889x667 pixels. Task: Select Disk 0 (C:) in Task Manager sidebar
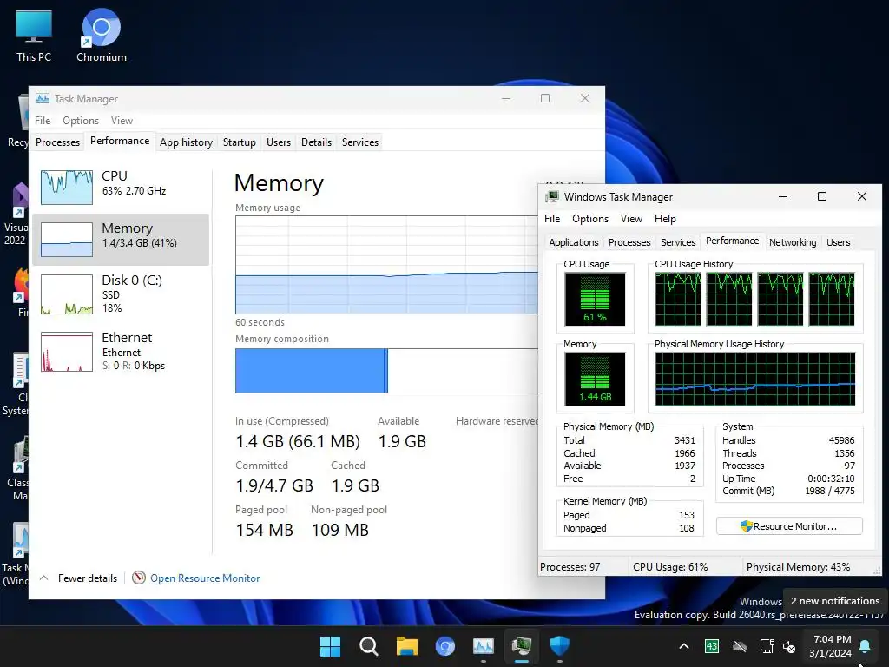point(121,294)
